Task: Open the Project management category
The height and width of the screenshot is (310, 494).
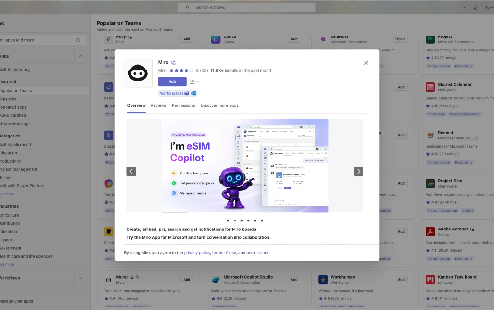Action: coord(19,169)
